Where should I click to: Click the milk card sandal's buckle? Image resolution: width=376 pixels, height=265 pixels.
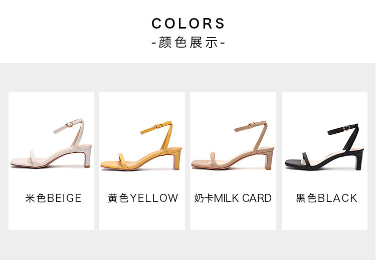[252, 125]
